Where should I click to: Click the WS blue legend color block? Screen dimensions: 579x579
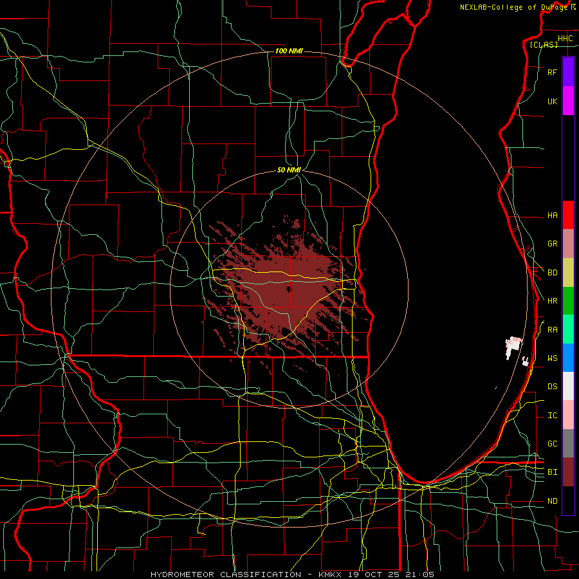(x=568, y=358)
